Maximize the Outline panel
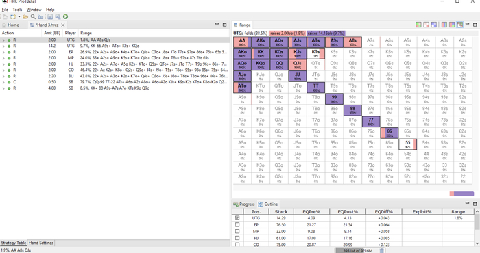The height and width of the screenshot is (253, 480). click(x=475, y=204)
